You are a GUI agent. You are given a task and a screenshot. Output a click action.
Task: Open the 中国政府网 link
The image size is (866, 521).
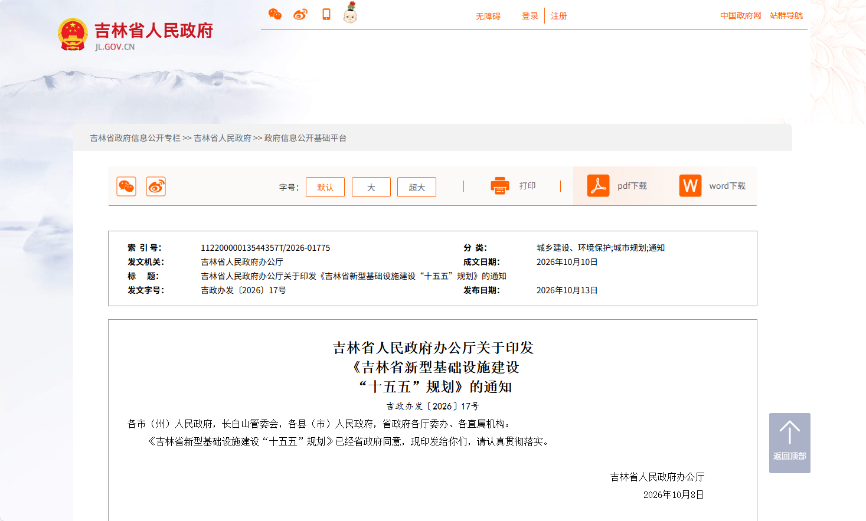(x=741, y=15)
